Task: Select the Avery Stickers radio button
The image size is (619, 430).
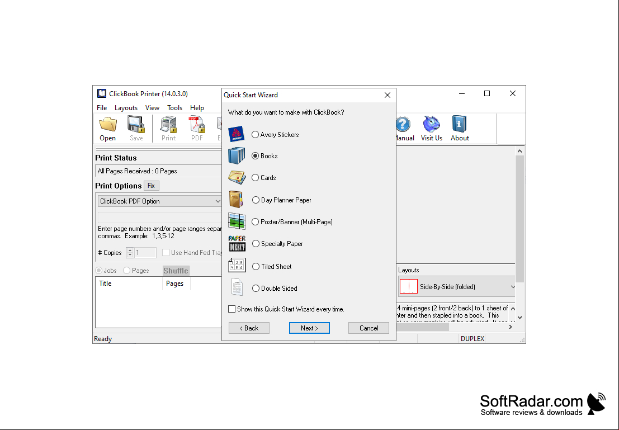Action: point(256,135)
